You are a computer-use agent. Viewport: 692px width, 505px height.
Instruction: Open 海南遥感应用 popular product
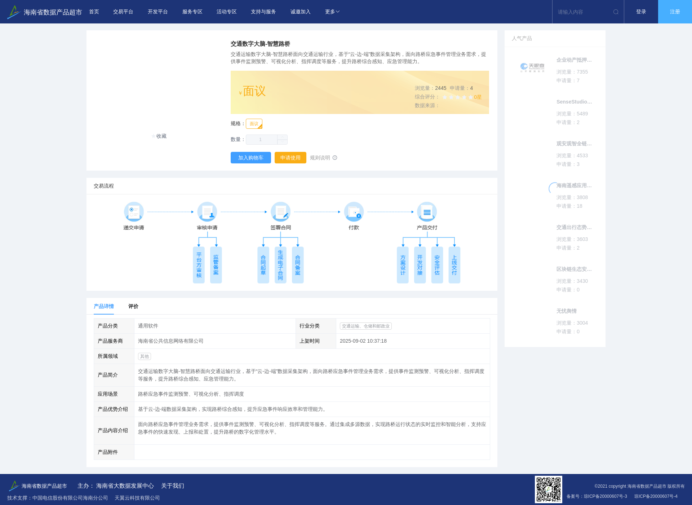pos(574,185)
